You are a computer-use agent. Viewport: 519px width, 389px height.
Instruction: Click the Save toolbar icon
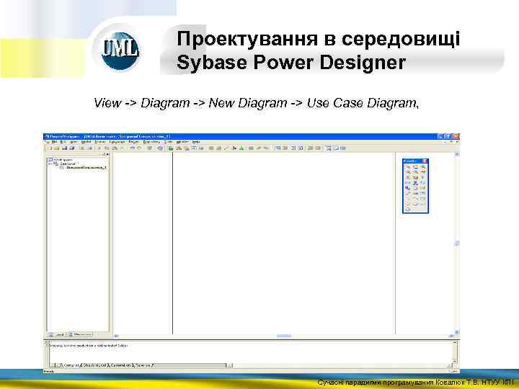pos(64,148)
